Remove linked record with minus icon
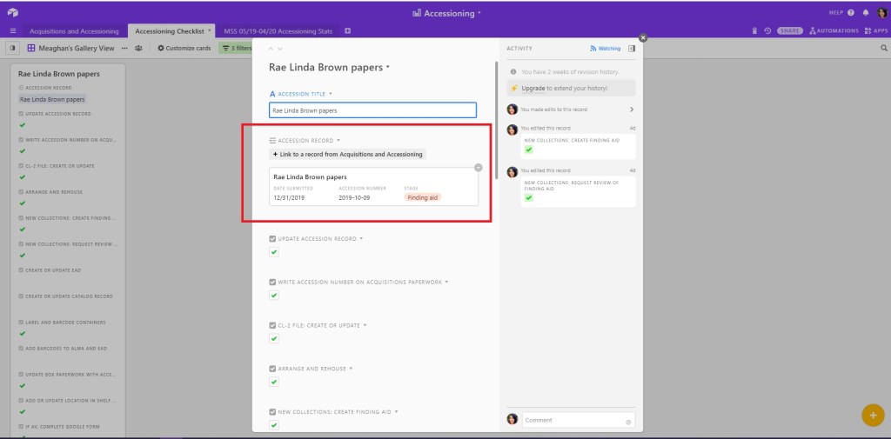891x439 pixels. (x=478, y=167)
